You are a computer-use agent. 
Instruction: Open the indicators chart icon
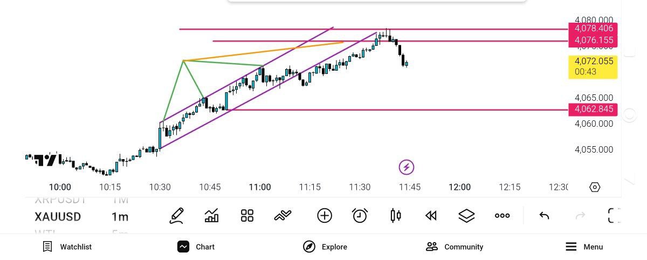tap(212, 216)
